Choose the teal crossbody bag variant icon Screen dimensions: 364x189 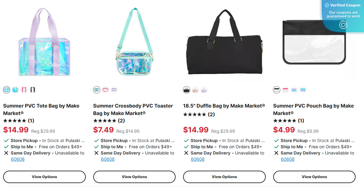[x=96, y=90]
